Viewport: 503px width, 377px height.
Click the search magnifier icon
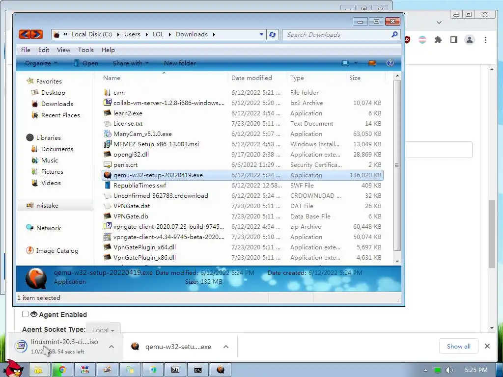tap(394, 34)
